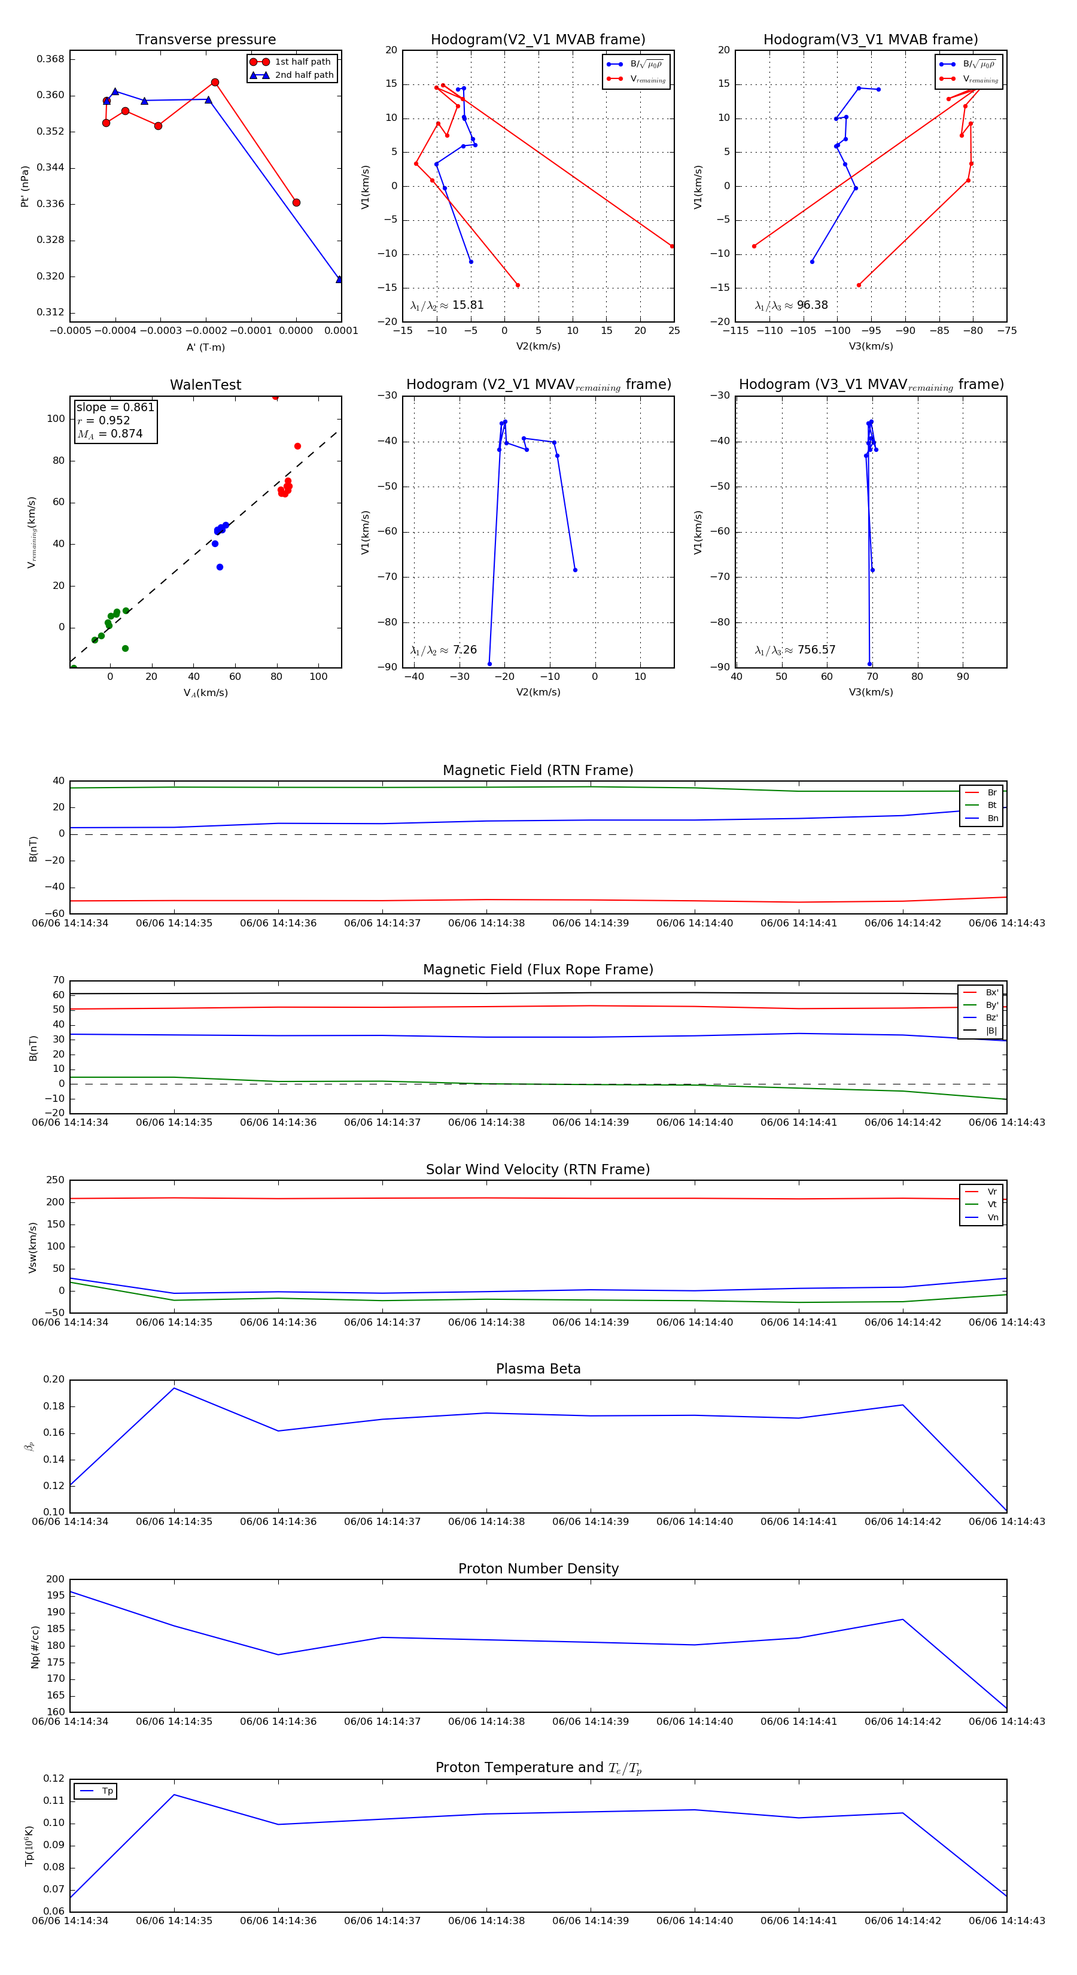Viewport: 1077px width, 1975px height.
Task: Click the 'Br' legend entry
Action: [981, 793]
